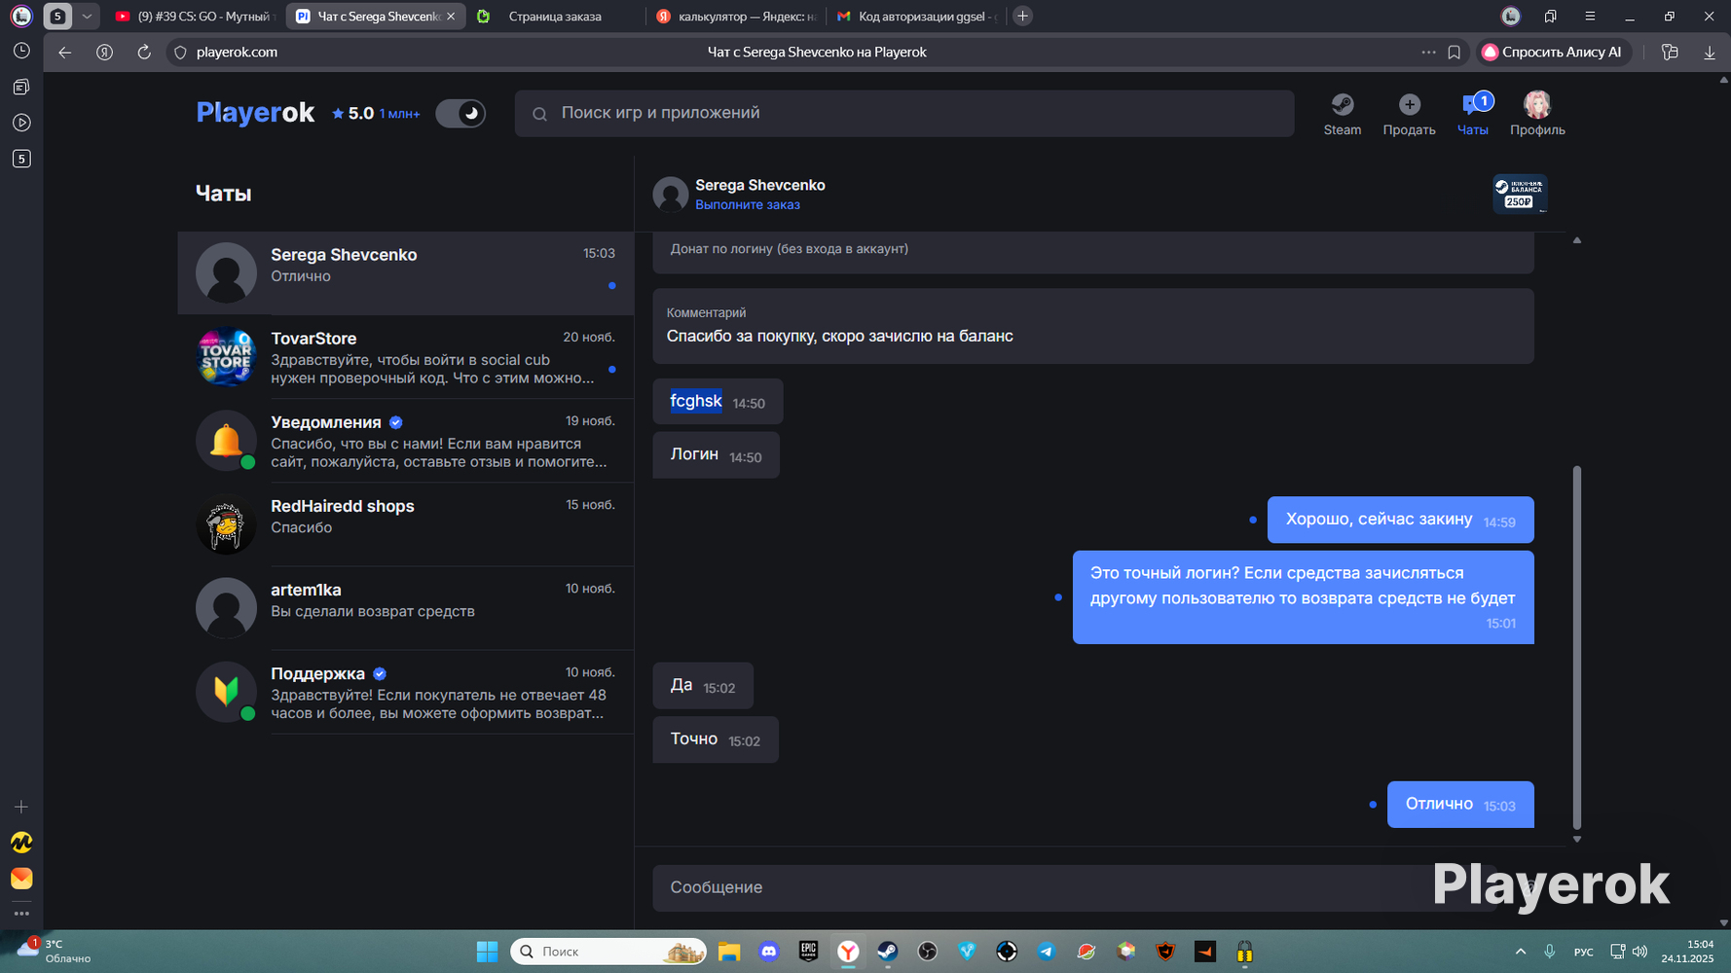Open Serega Shevcenko's avatar in chat header
Screen dimensions: 1731x973
[x=671, y=195]
